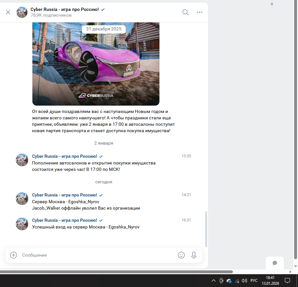Open sender name on the 15:55 message

[64, 156]
